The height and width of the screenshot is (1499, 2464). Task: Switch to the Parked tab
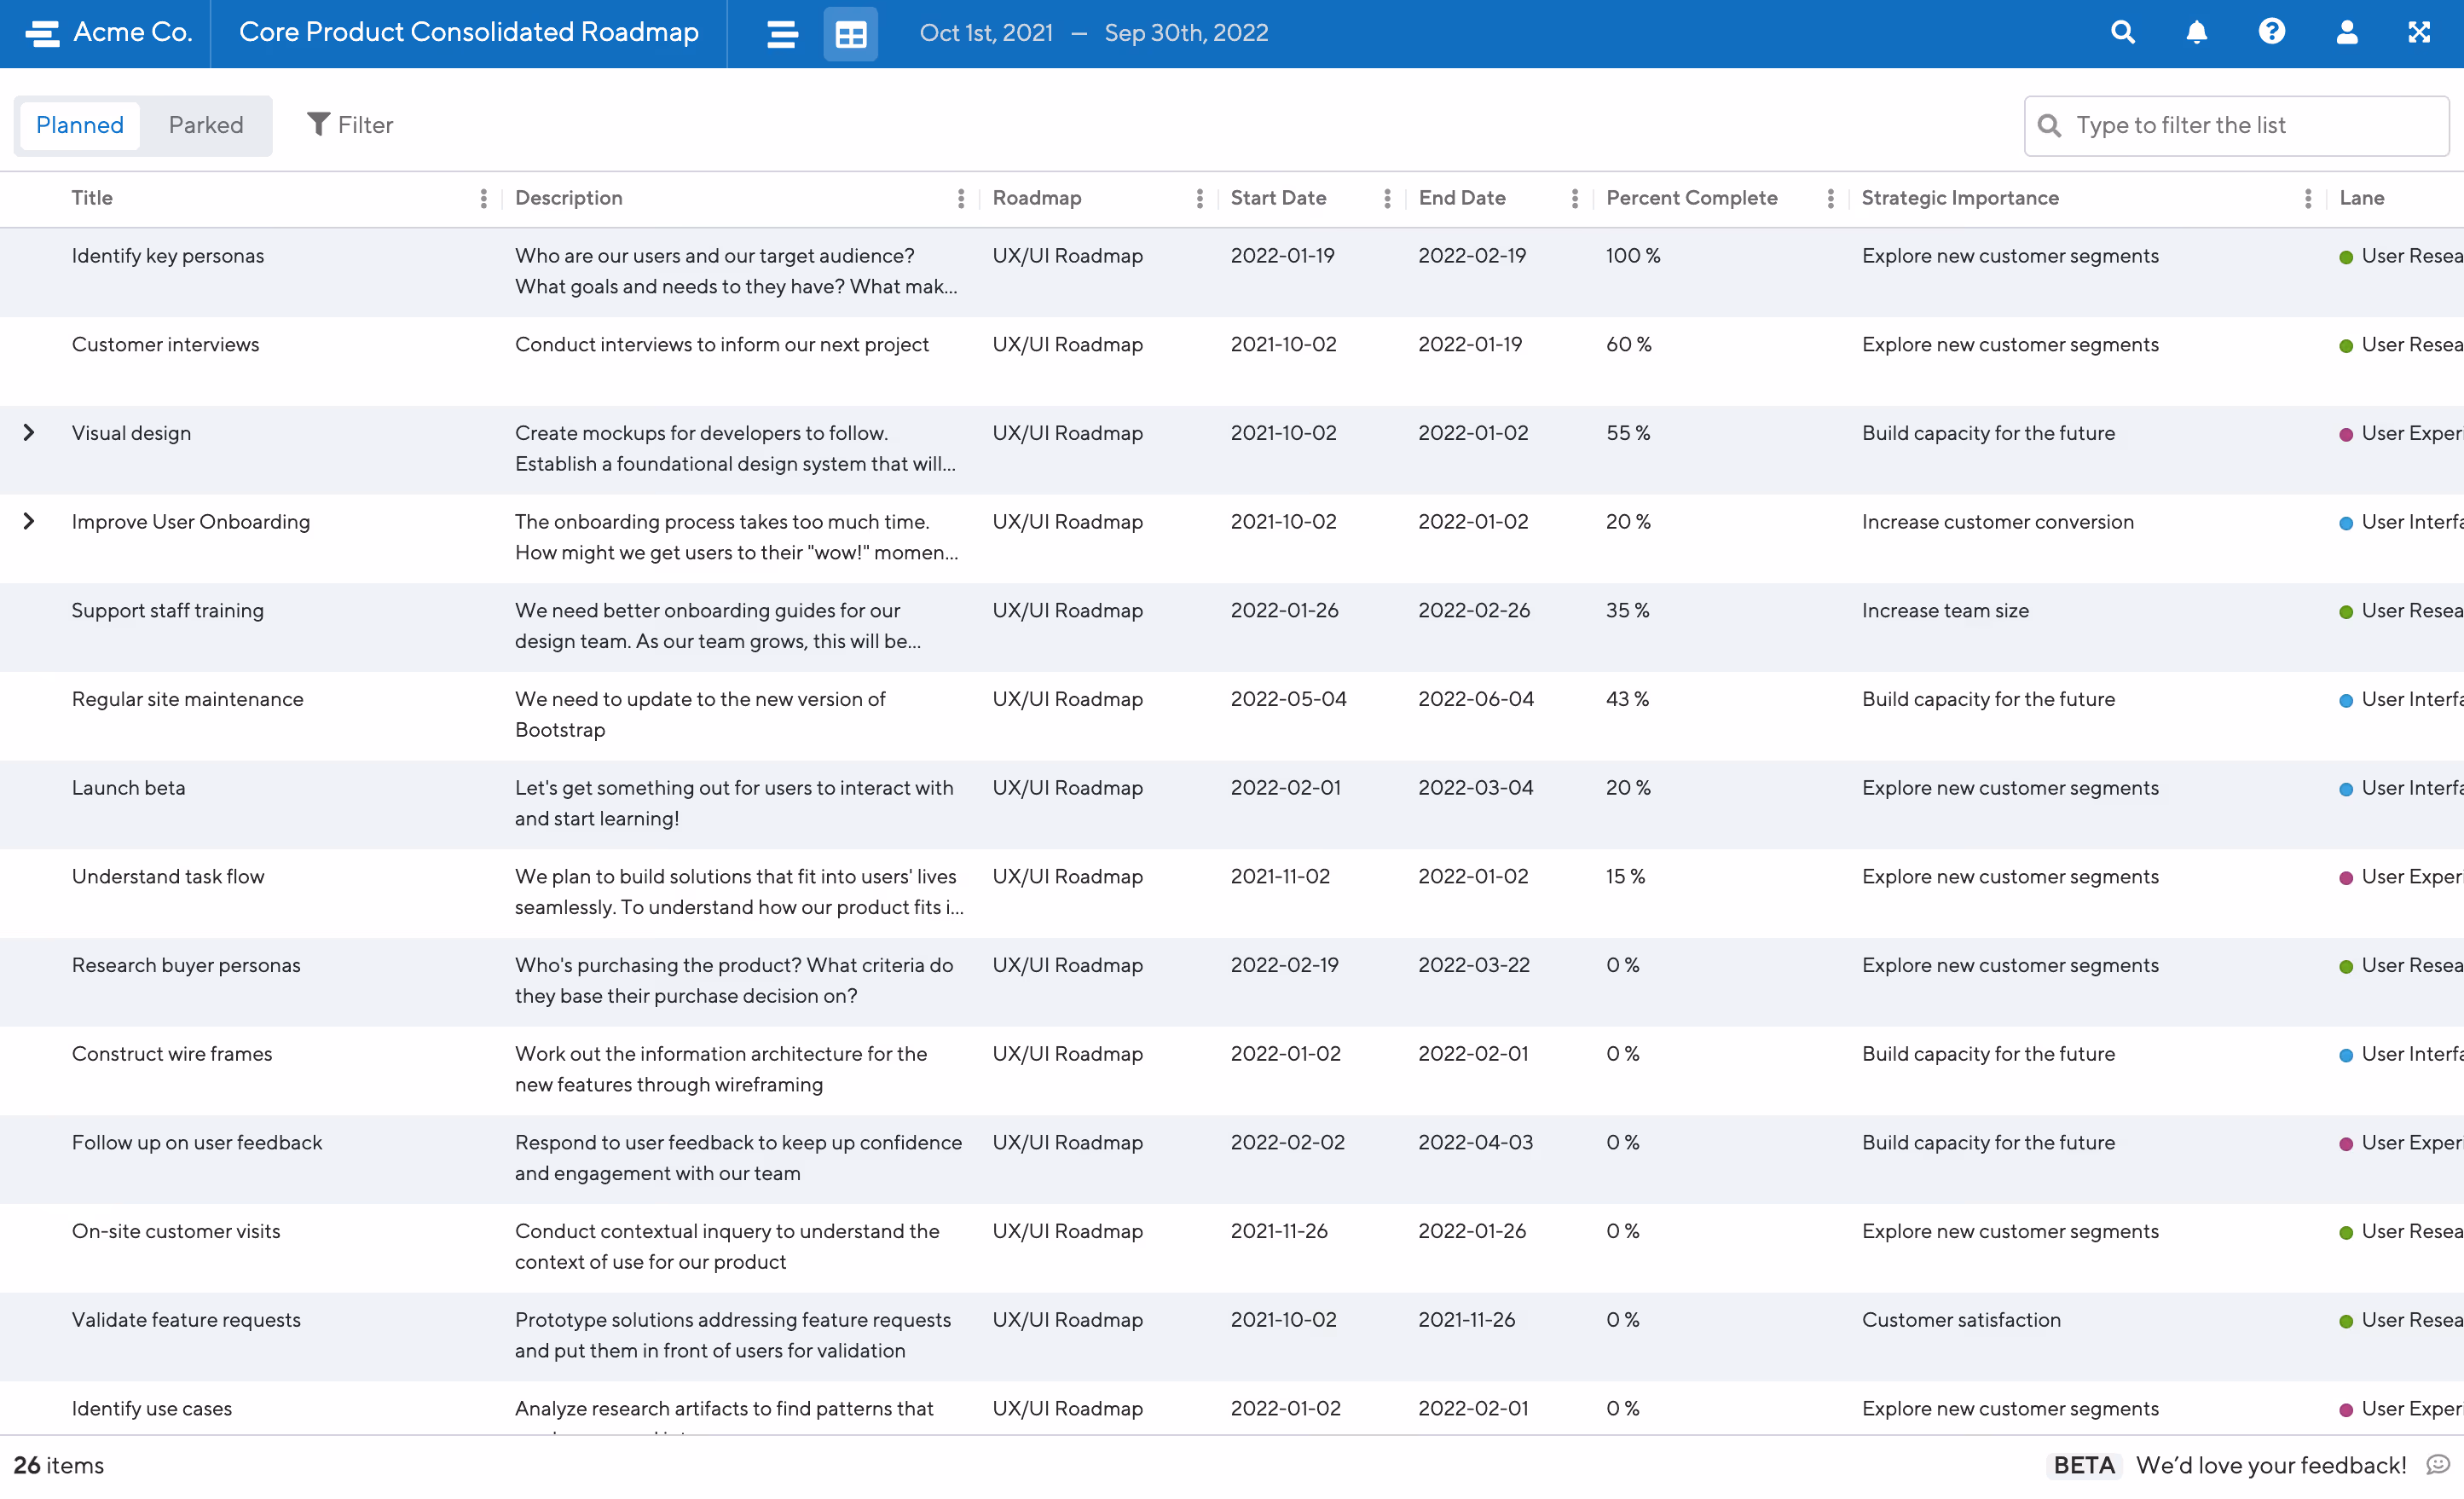[206, 125]
